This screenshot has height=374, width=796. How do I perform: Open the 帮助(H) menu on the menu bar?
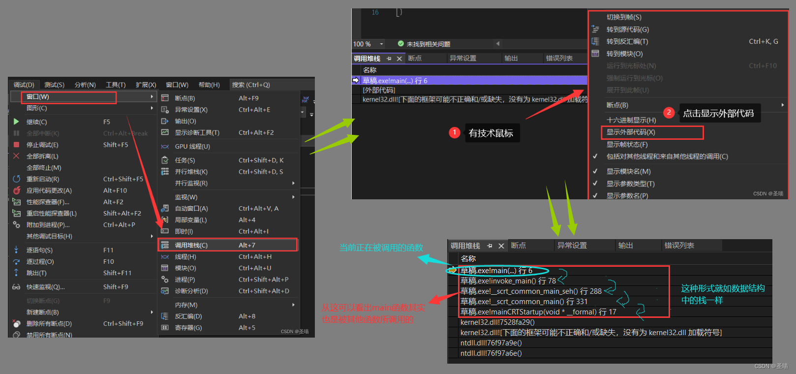click(x=209, y=85)
